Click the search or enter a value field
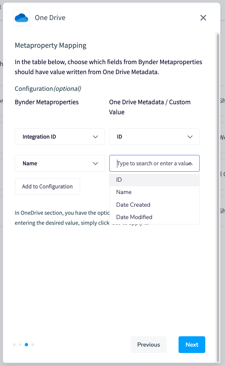The width and height of the screenshot is (225, 366). (x=154, y=163)
